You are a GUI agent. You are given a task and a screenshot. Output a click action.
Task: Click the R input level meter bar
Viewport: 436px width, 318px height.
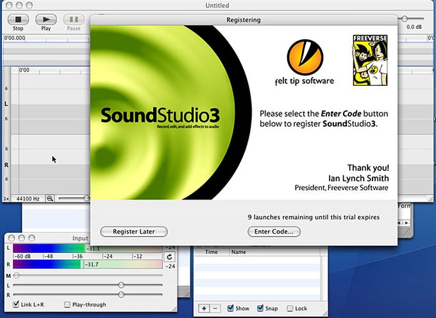pyautogui.click(x=88, y=264)
